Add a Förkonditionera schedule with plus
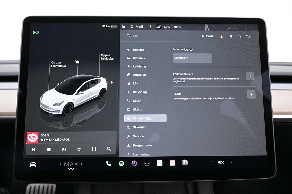This screenshot has height=194, width=292. pos(250,76)
